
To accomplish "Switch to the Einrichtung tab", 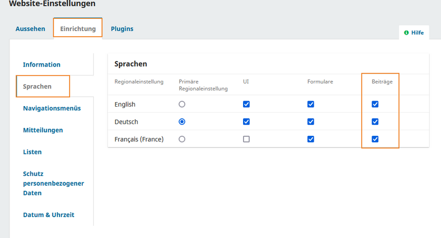I will coord(78,29).
